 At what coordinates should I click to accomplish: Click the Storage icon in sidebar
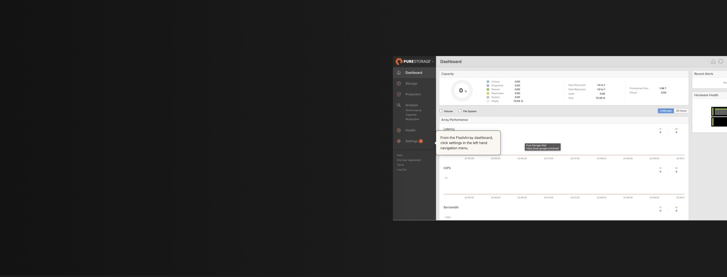tap(399, 83)
